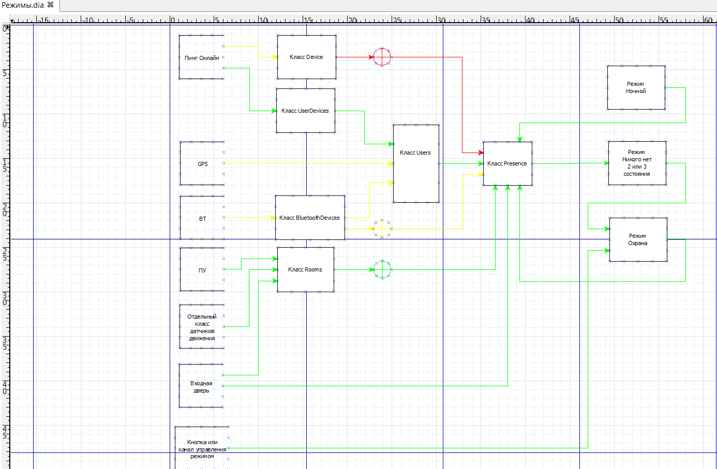Viewport: 717px width, 469px height.
Task: Click the red circle junction symbol
Action: tap(382, 57)
